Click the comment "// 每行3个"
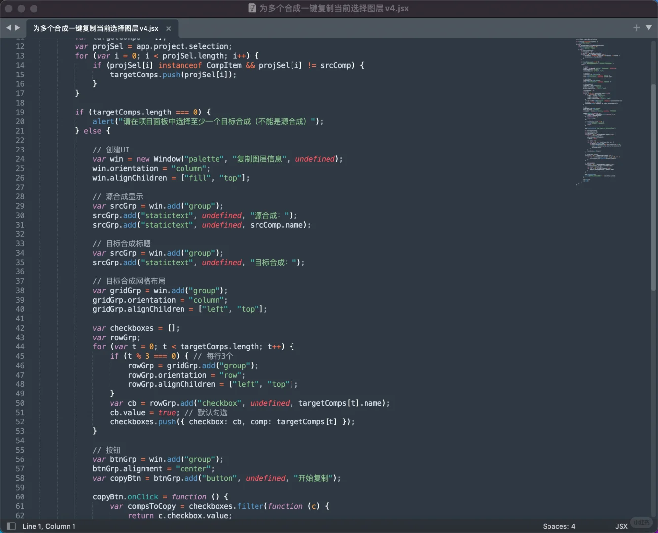658x533 pixels. tap(213, 356)
